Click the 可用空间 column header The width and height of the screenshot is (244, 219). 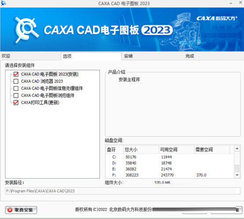[x=177, y=150]
